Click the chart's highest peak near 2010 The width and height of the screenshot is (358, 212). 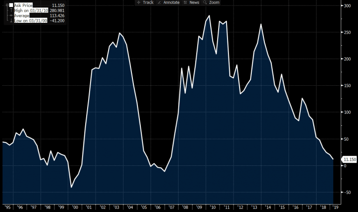click(209, 16)
